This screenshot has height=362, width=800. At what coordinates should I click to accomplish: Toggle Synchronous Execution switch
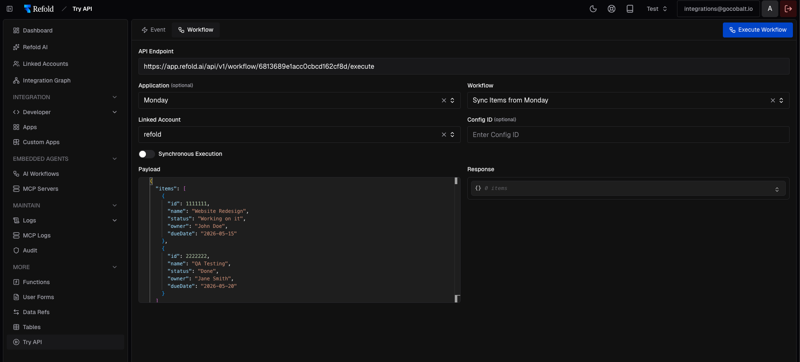click(147, 154)
